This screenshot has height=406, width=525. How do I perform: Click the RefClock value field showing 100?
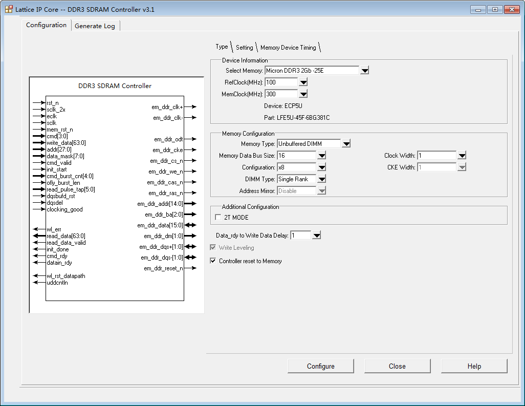tap(281, 82)
